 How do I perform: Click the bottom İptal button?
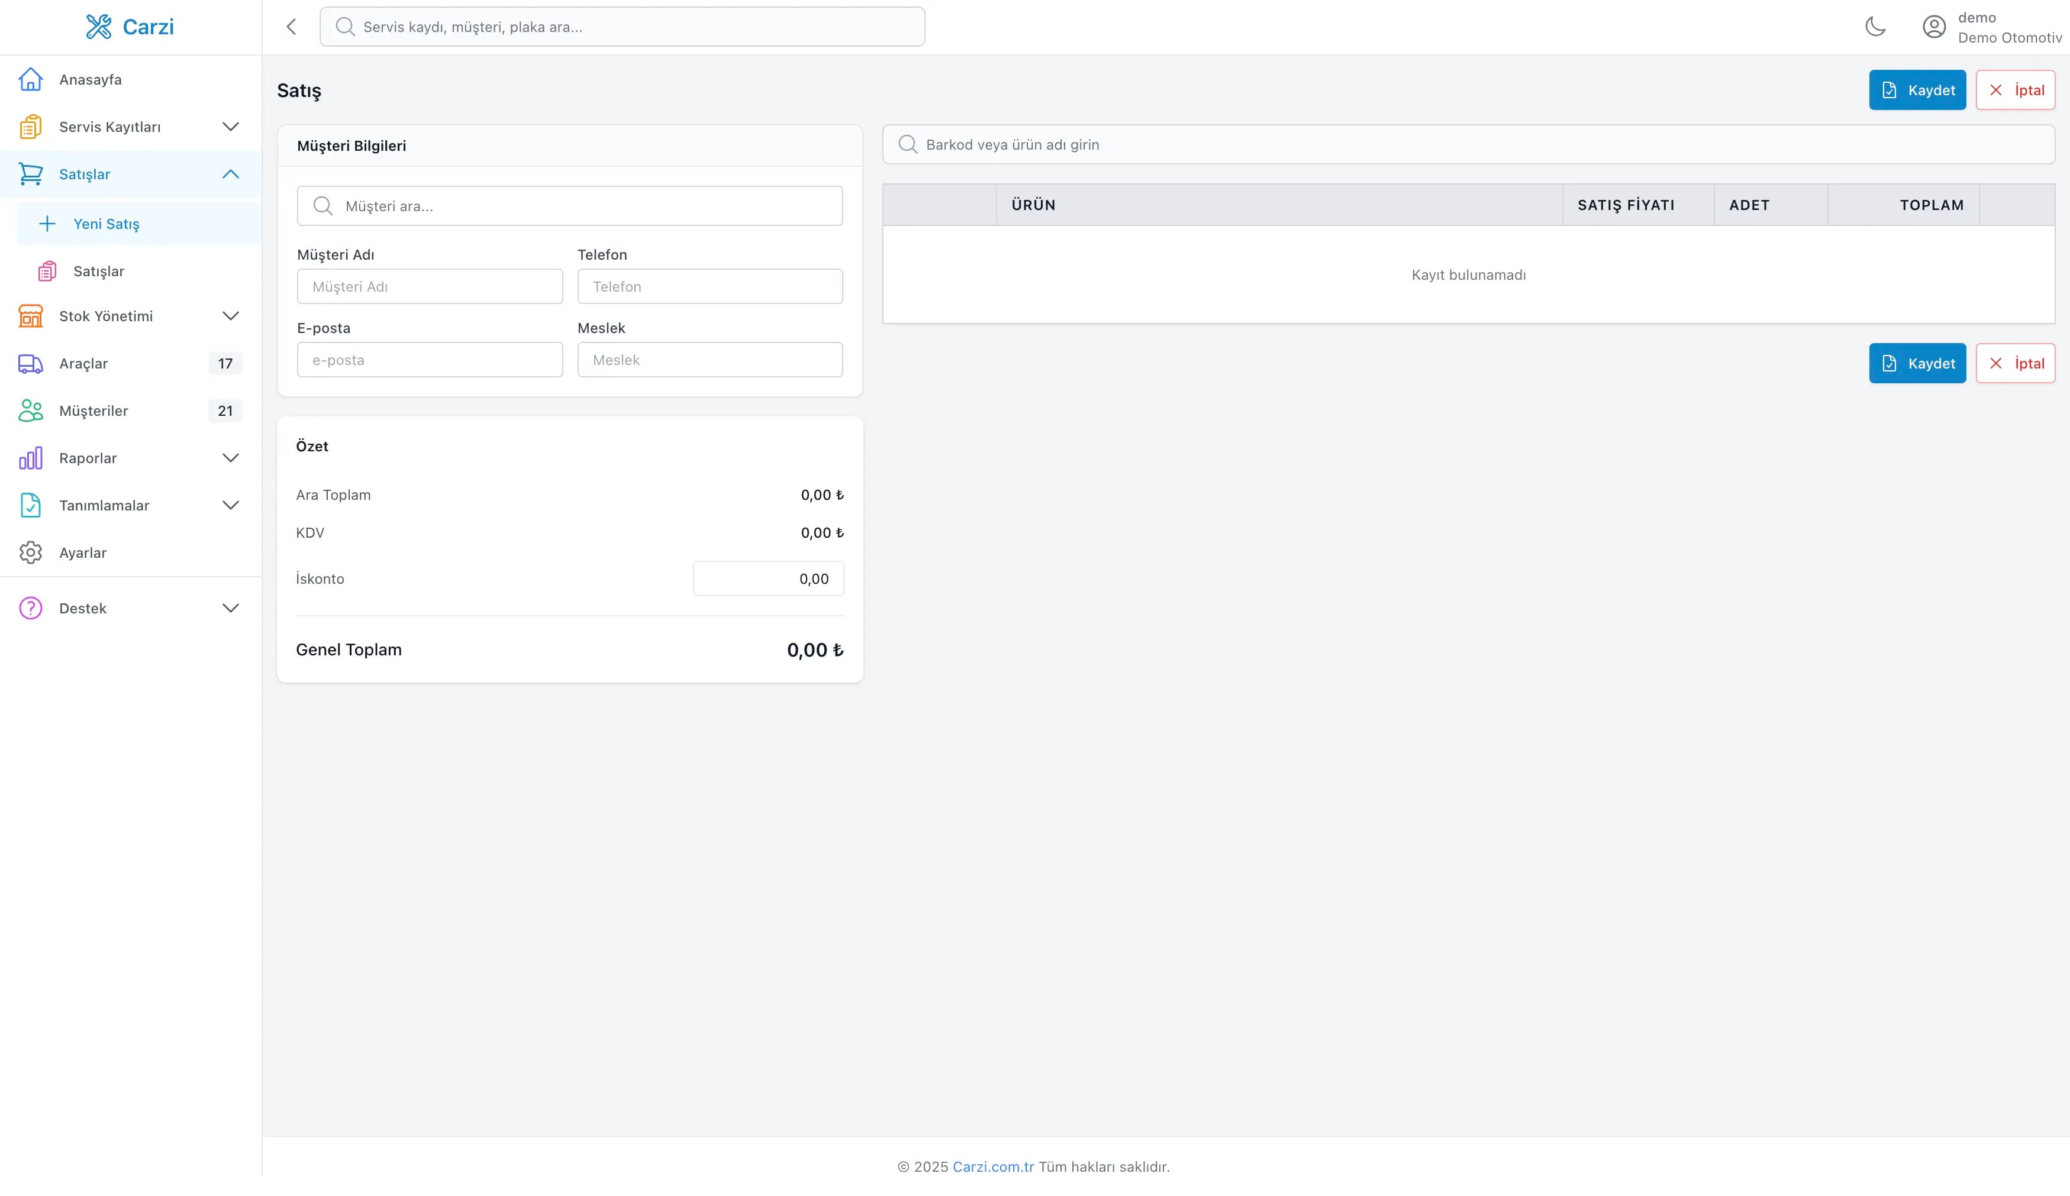[2015, 364]
